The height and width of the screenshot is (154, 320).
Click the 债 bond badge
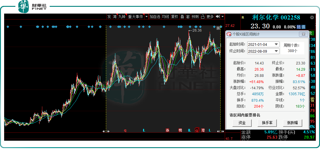click(303, 27)
